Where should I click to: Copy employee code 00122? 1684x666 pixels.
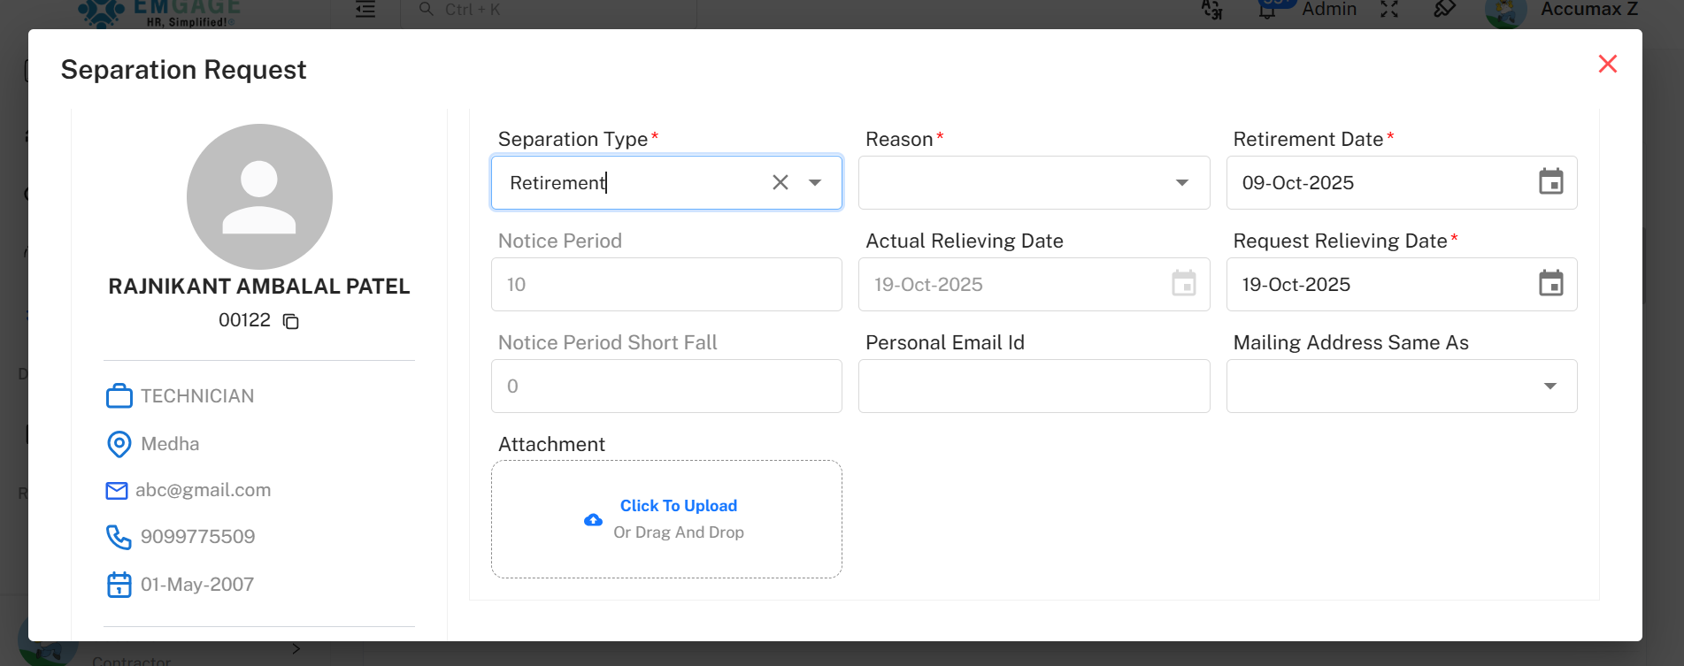click(290, 321)
